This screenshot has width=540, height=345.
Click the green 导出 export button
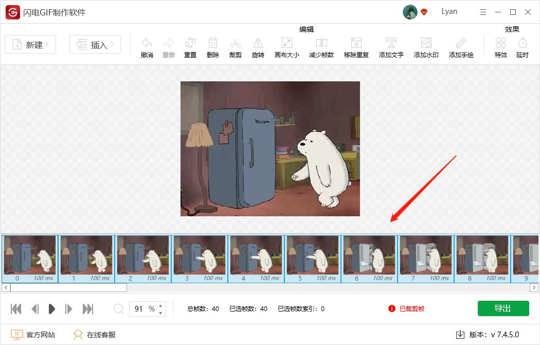tap(503, 308)
